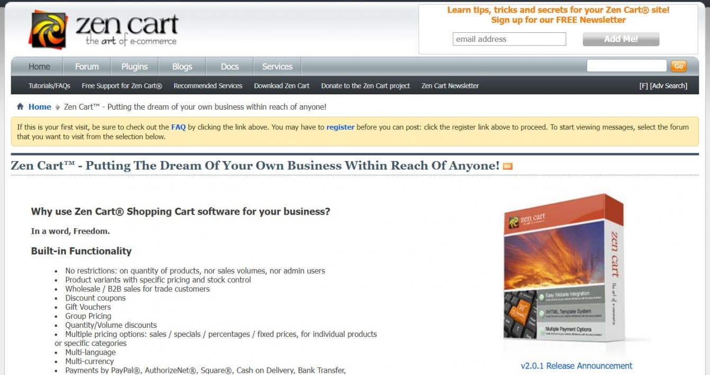Click the 'Product variants with specific pricing' item
This screenshot has height=375, width=710.
pyautogui.click(x=158, y=280)
